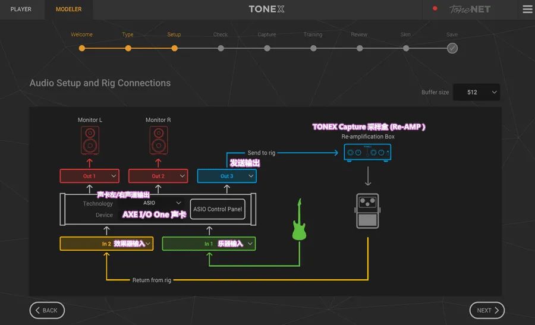The image size is (535, 325).
Task: Click the Welcome step label
Action: point(82,34)
